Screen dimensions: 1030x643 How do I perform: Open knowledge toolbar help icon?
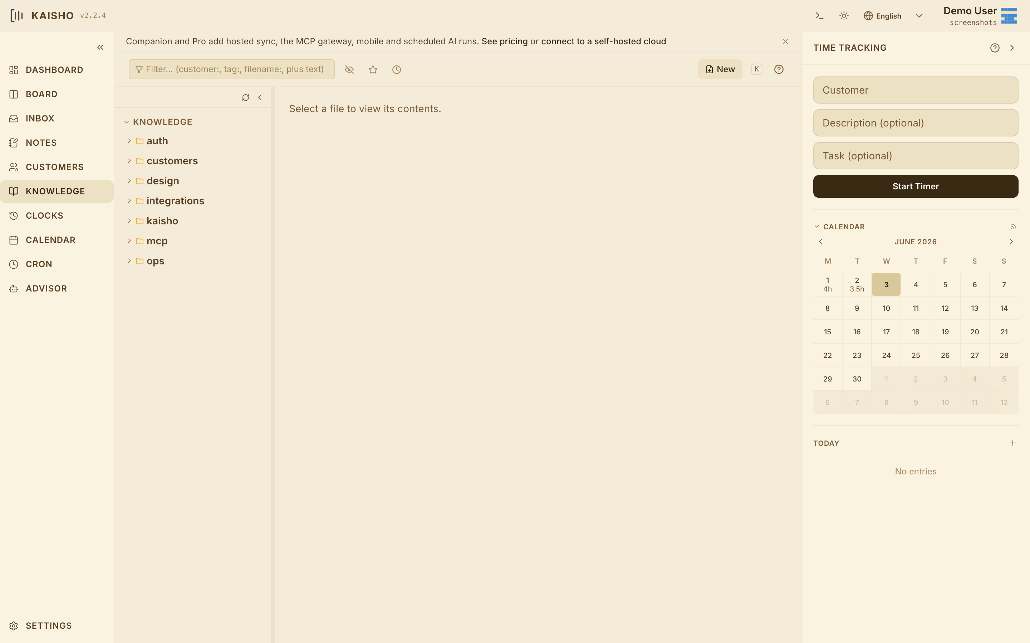(x=779, y=69)
